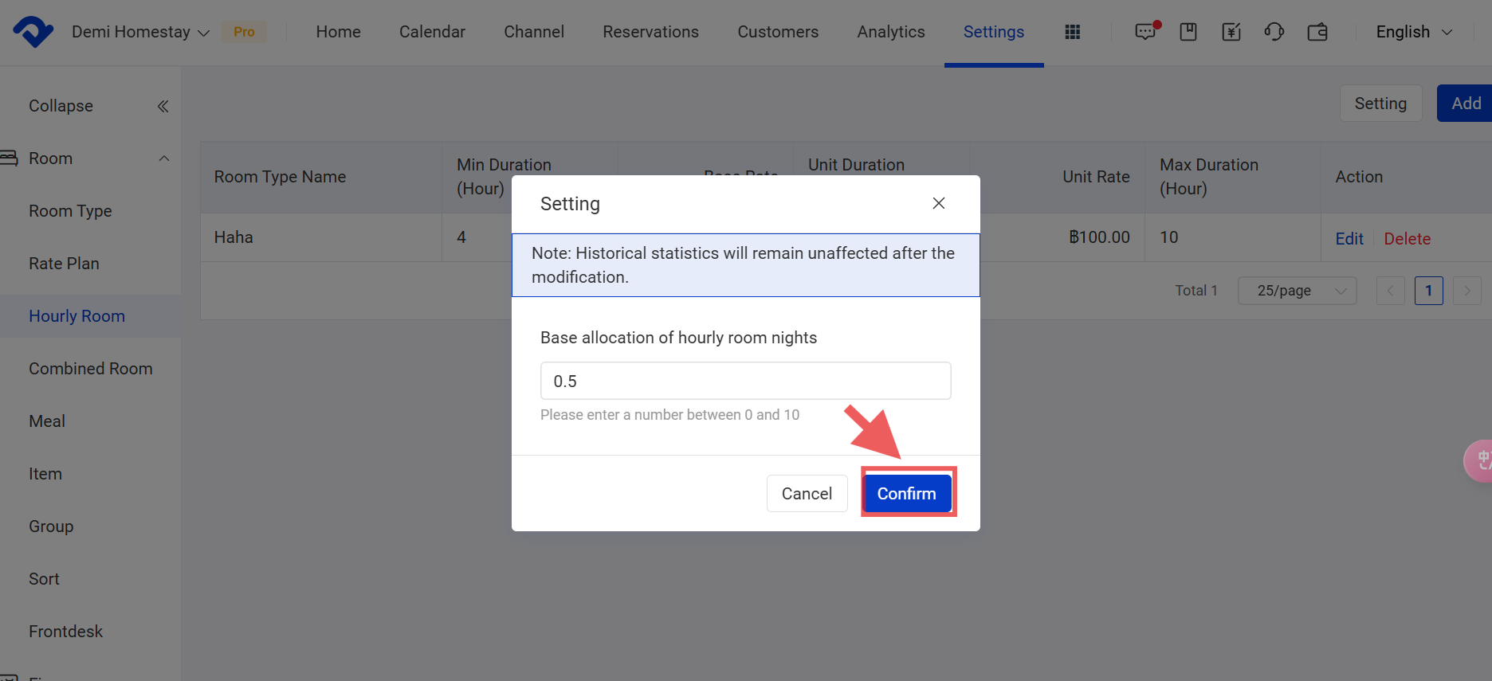Click the apps grid icon in top bar
The width and height of the screenshot is (1492, 681).
pos(1072,32)
